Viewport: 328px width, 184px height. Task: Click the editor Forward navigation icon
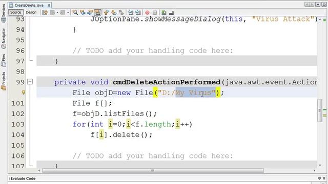63,12
